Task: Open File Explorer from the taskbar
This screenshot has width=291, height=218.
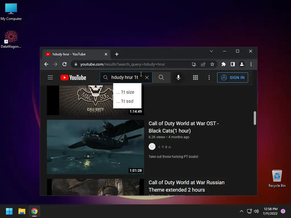Action: pyautogui.click(x=22, y=211)
